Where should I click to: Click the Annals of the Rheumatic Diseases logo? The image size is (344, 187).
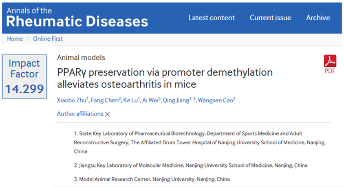point(77,17)
